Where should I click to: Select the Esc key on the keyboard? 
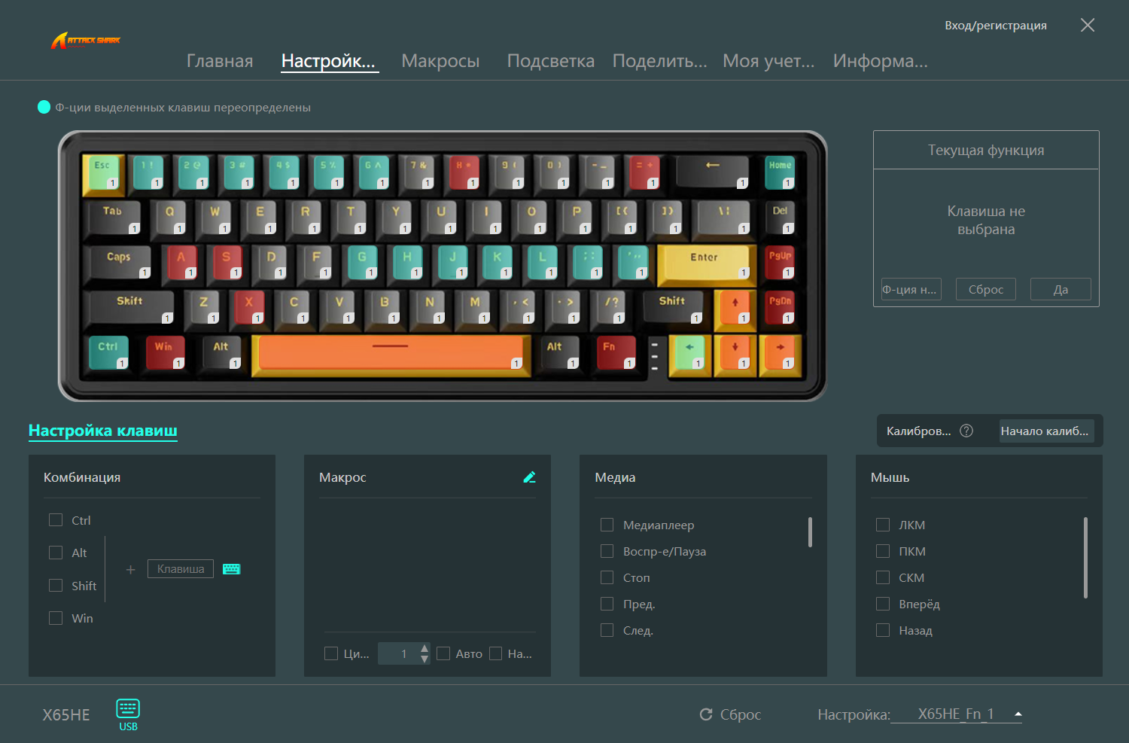(102, 172)
